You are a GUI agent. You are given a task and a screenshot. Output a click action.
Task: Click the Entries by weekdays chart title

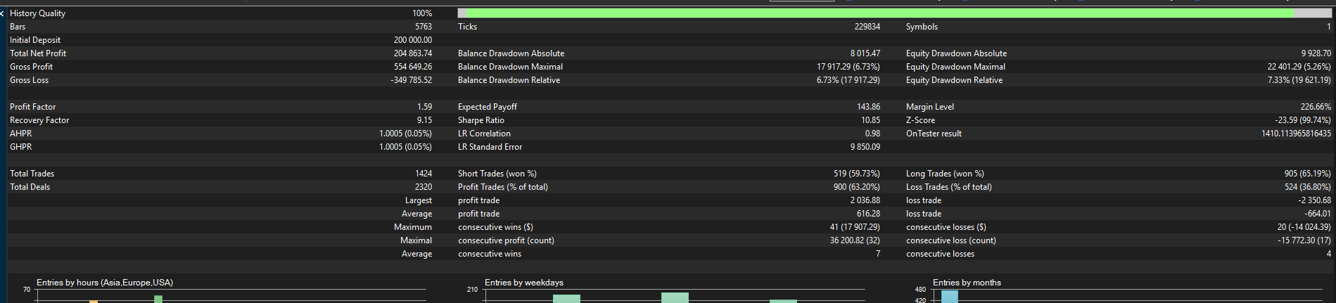point(524,283)
